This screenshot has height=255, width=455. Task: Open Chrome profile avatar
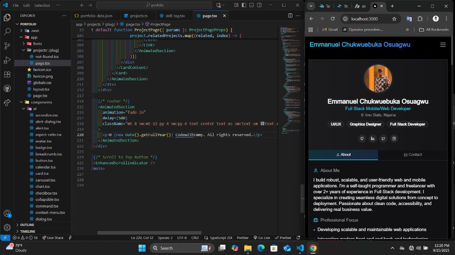coord(436,19)
